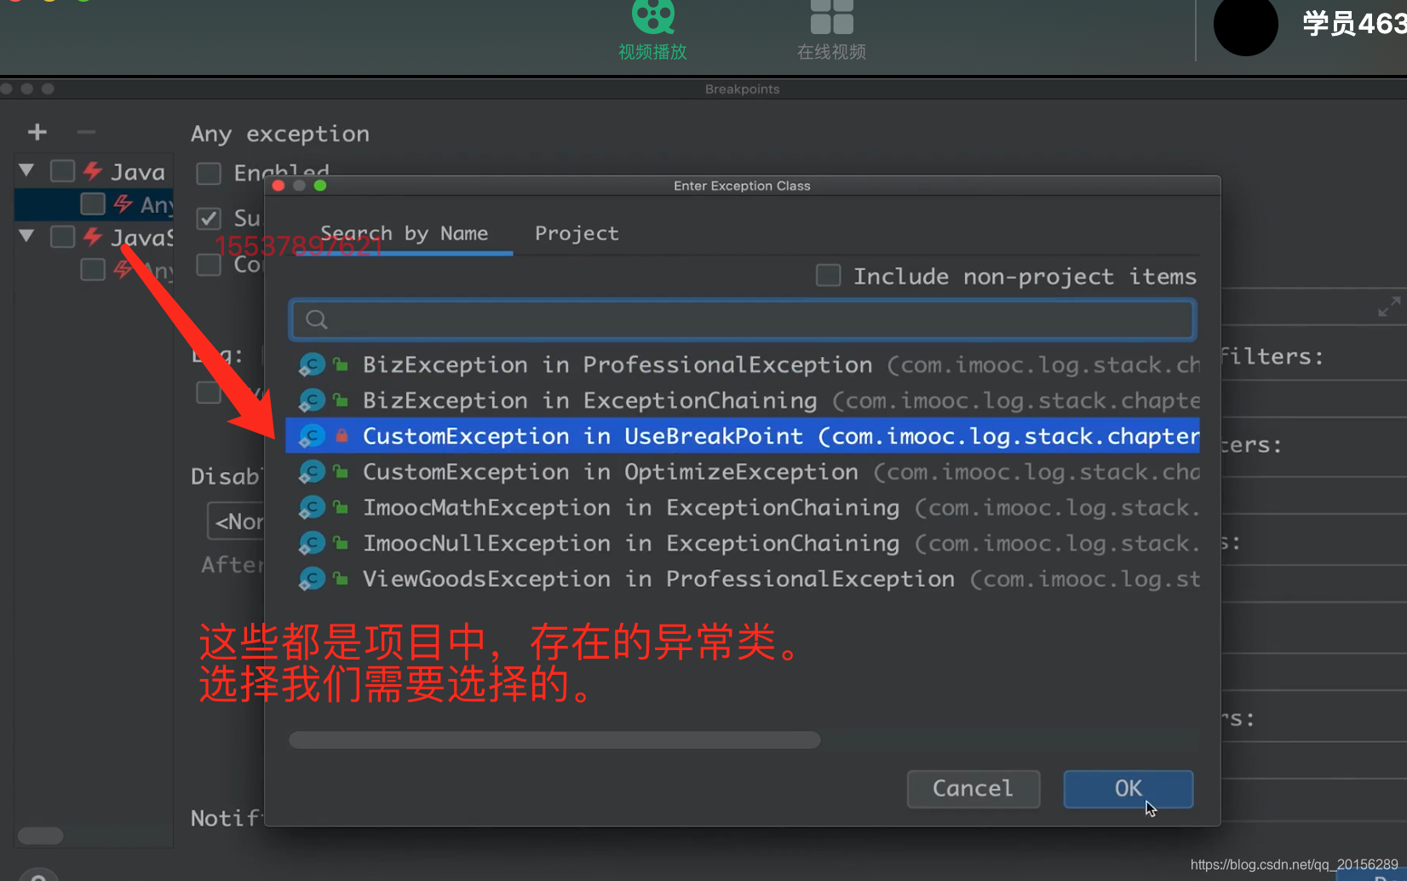
Task: Open the <Nor dropdown under Disab
Action: (236, 521)
